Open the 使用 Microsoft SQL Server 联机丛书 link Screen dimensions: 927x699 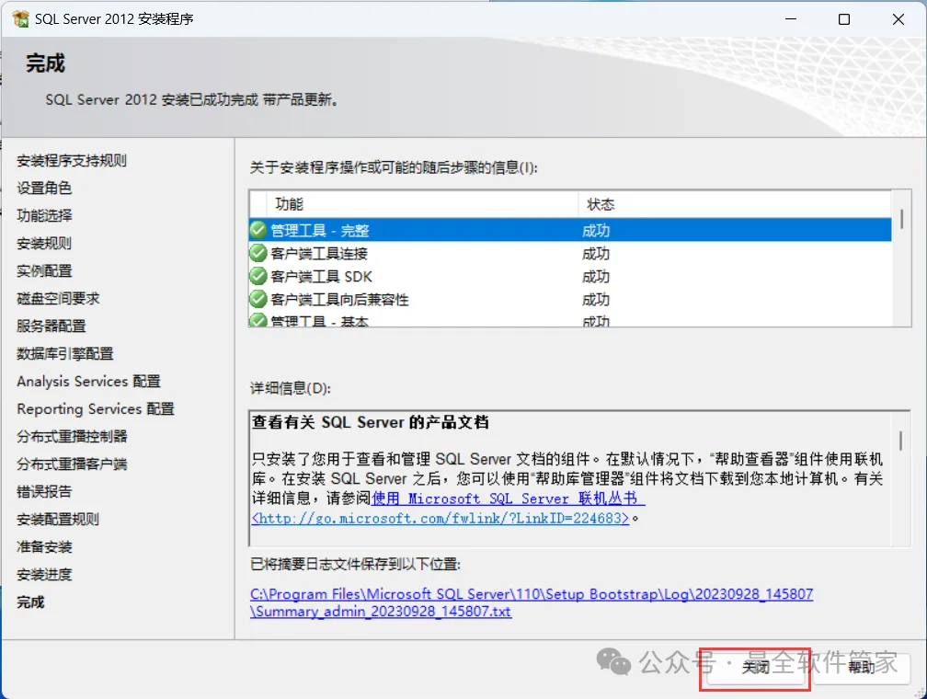click(508, 498)
